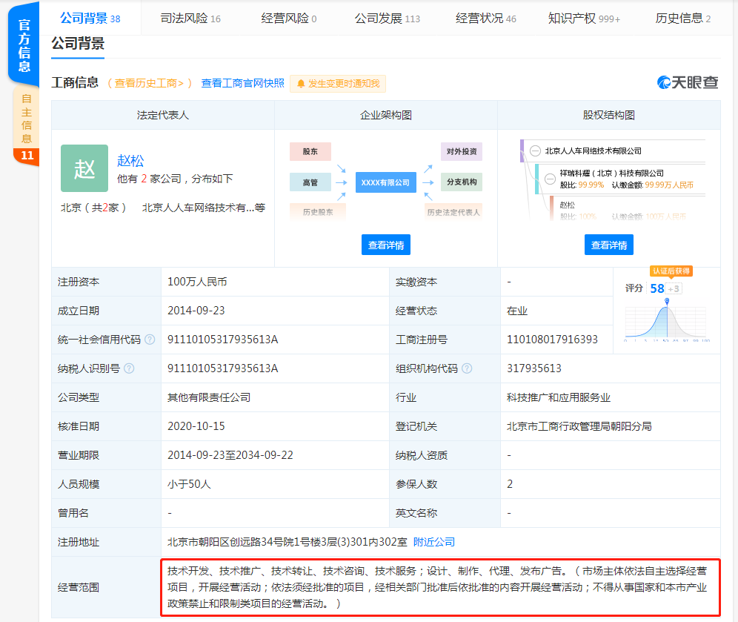738x622 pixels.
Task: Click 企业架构图 column header
Action: (x=386, y=116)
